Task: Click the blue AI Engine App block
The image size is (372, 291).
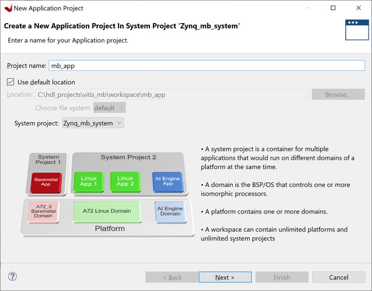Action: pos(167,181)
